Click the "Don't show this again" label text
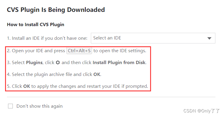Screen dimensions: 224x116 point(39,106)
